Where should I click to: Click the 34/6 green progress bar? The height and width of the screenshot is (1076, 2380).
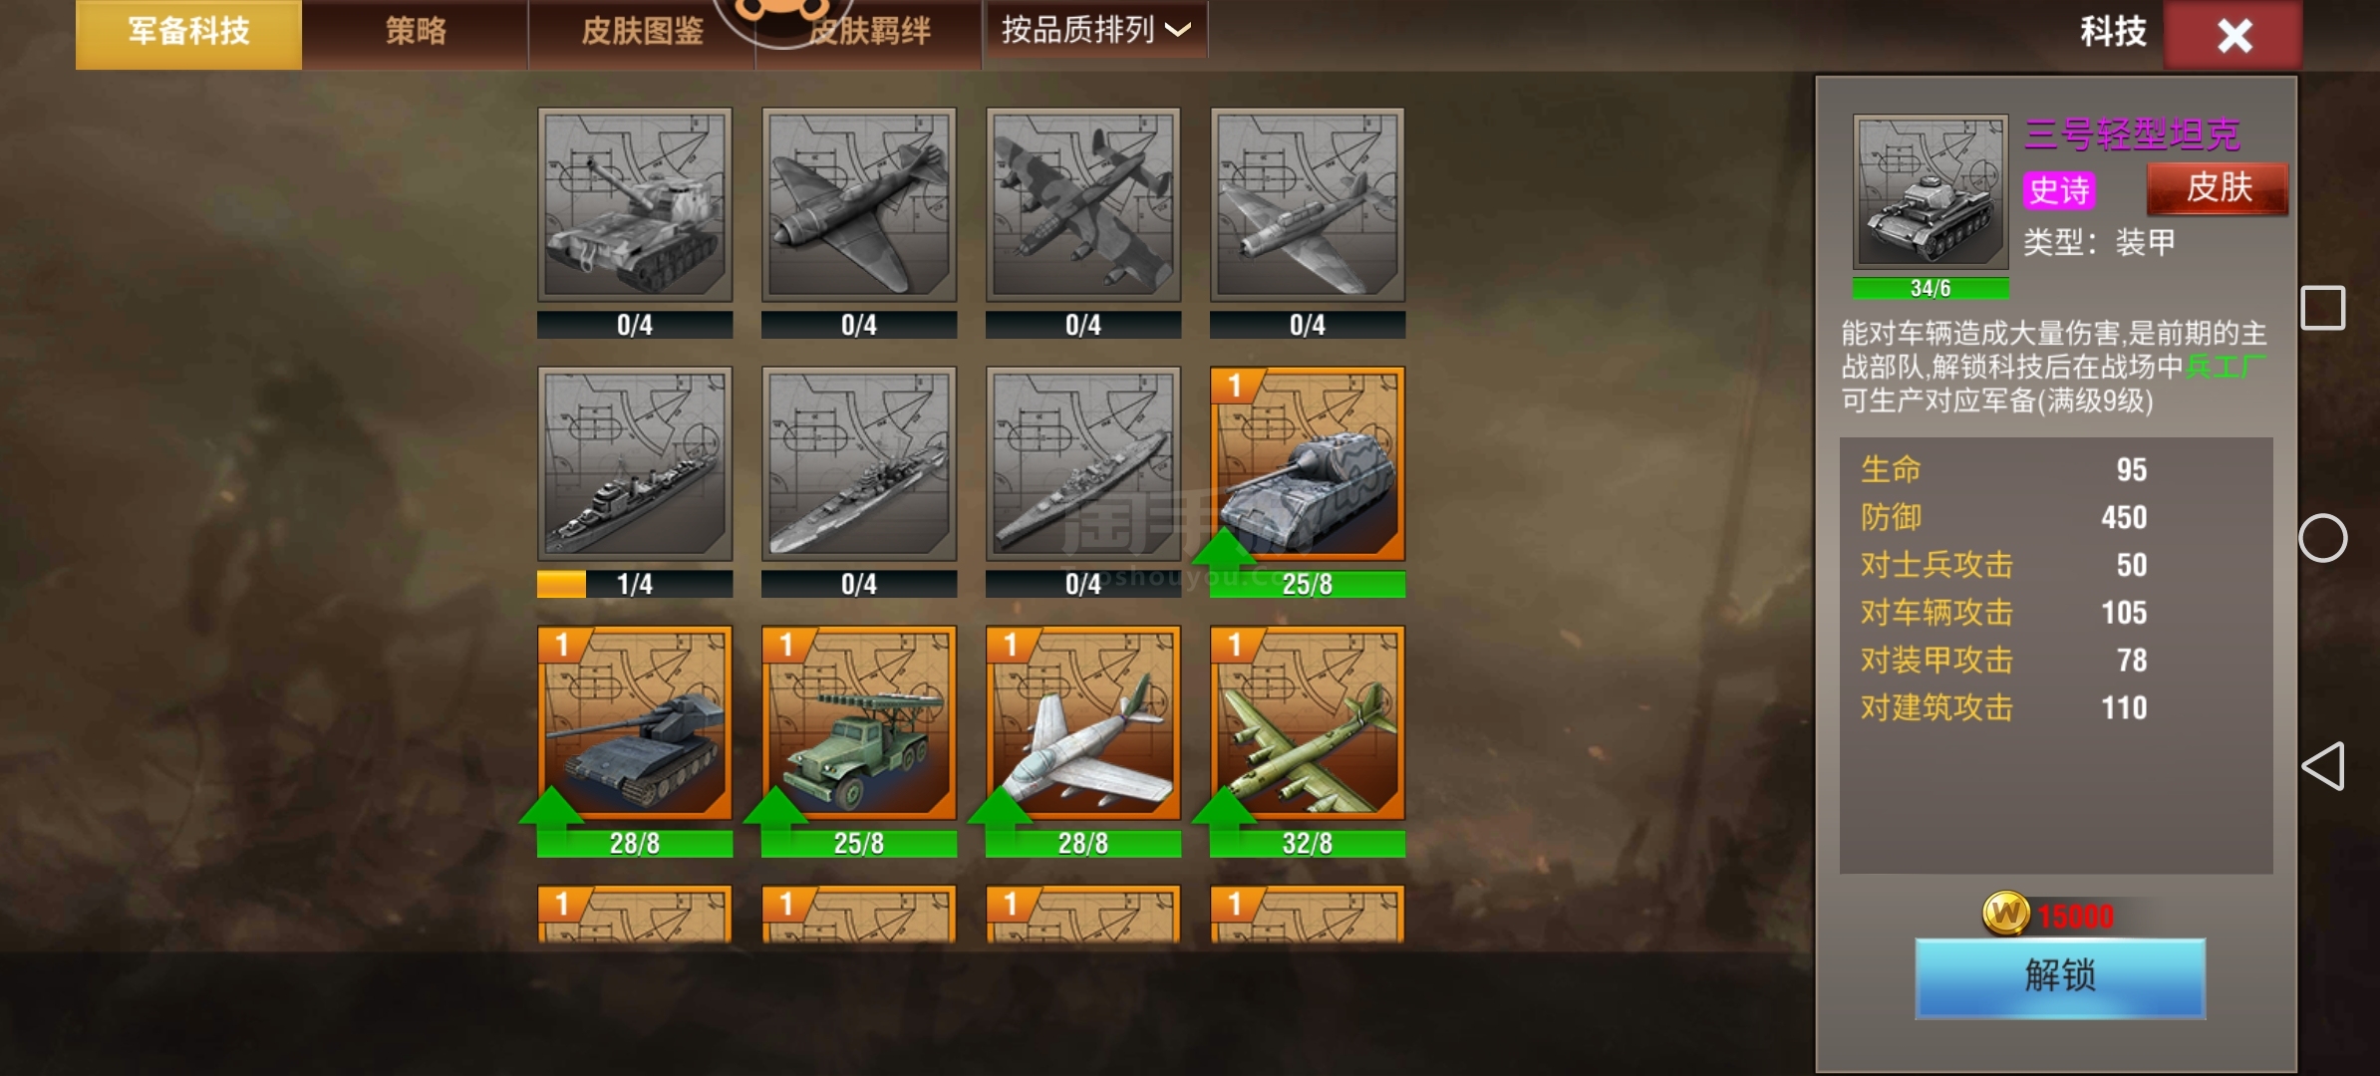(1931, 289)
